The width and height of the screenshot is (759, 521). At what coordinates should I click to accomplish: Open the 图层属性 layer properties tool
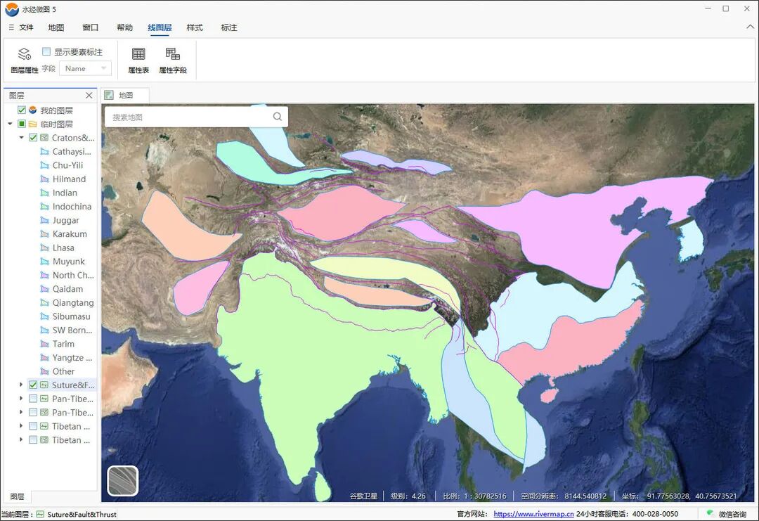(24, 60)
